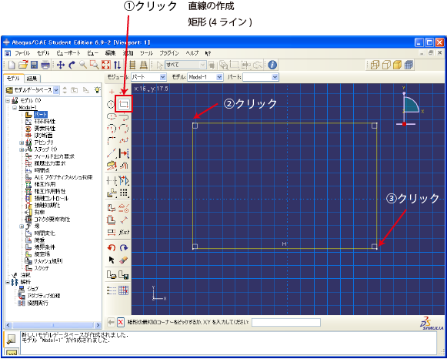Select the create ellipse sketch tool

pyautogui.click(x=112, y=116)
